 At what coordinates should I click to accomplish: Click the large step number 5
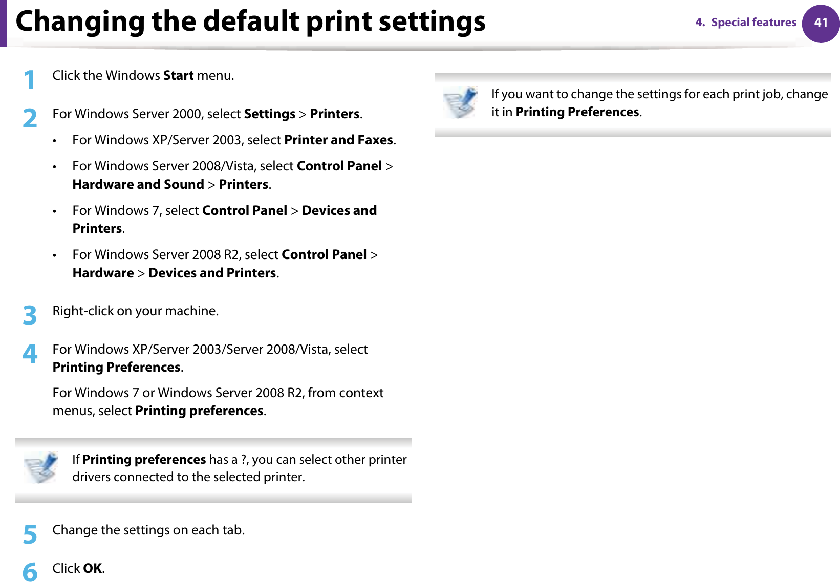click(x=30, y=534)
